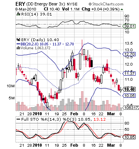The width and height of the screenshot is (139, 149).
Task: Click the RSI mountain icon
Action: pyautogui.click(x=19, y=14)
